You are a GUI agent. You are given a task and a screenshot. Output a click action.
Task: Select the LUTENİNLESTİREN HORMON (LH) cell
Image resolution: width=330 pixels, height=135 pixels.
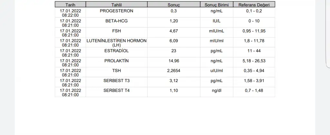click(x=116, y=43)
